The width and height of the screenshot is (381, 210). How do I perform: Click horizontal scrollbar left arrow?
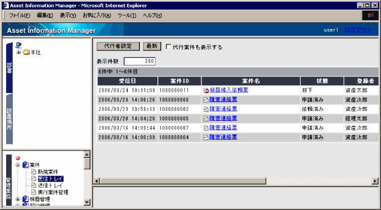[97, 181]
